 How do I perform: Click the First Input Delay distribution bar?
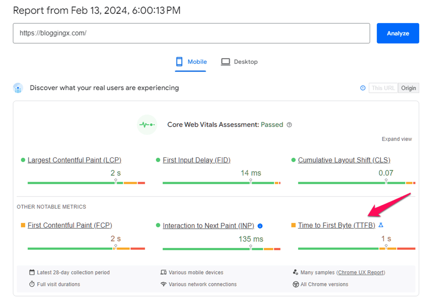[221, 183]
